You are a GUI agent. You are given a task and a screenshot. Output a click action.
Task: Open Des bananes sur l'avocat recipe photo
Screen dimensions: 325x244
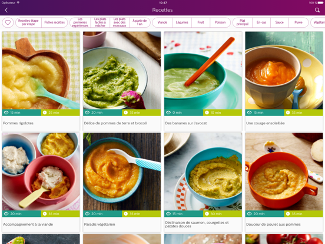pos(203,70)
